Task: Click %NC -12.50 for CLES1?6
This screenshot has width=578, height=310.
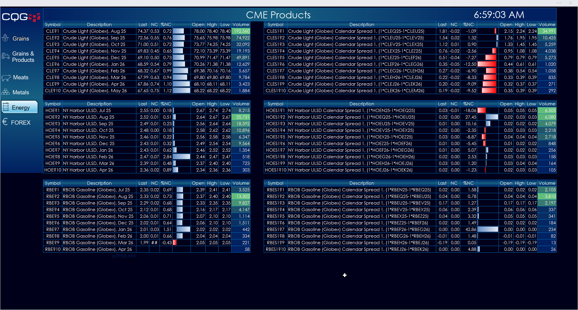Action: pos(469,64)
